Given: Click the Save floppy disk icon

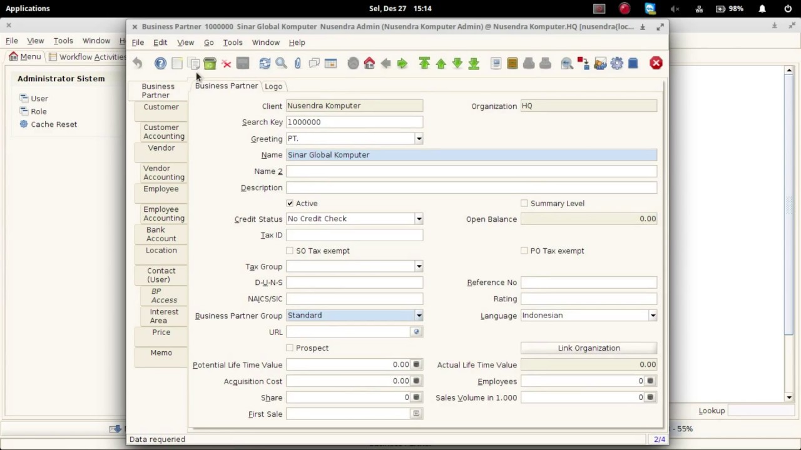Looking at the screenshot, I should tap(243, 63).
